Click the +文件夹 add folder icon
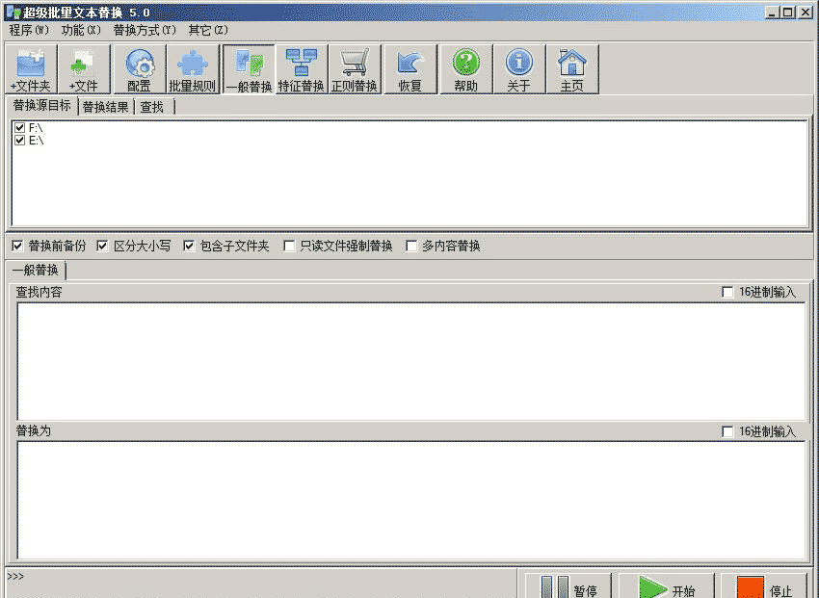819x598 pixels. pos(31,67)
